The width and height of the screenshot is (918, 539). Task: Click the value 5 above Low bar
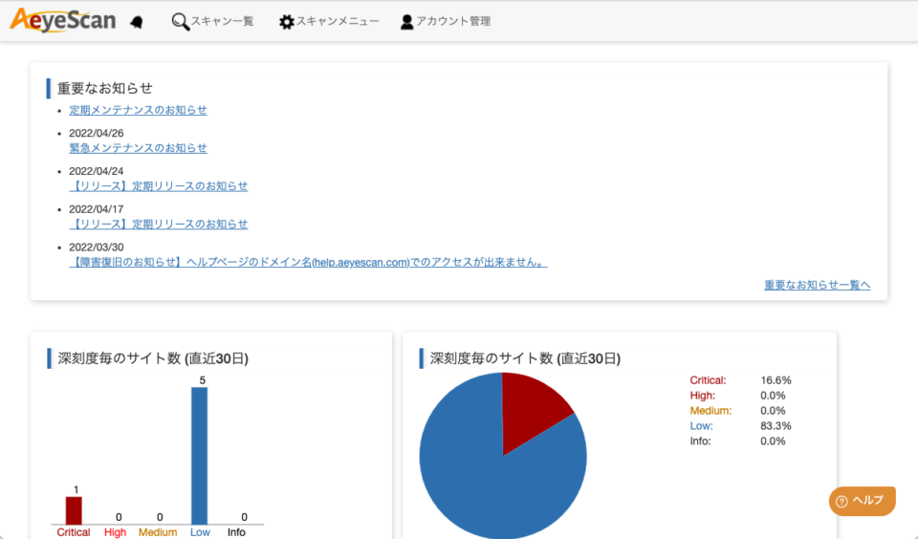[x=203, y=380]
